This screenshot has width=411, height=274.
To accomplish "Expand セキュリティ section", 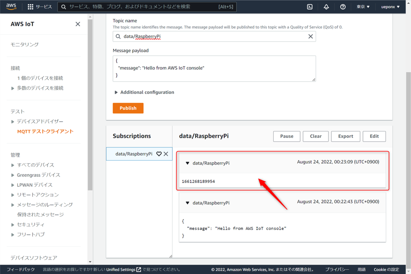I will click(x=13, y=225).
